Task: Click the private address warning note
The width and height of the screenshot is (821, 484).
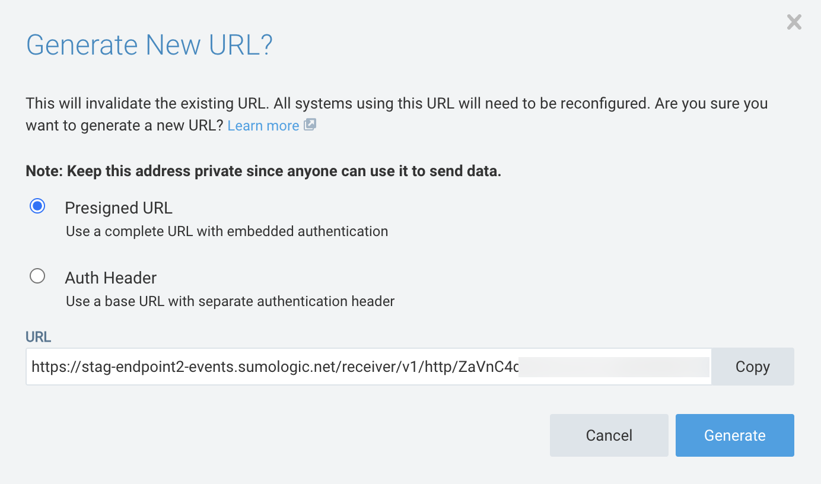Action: pyautogui.click(x=265, y=171)
